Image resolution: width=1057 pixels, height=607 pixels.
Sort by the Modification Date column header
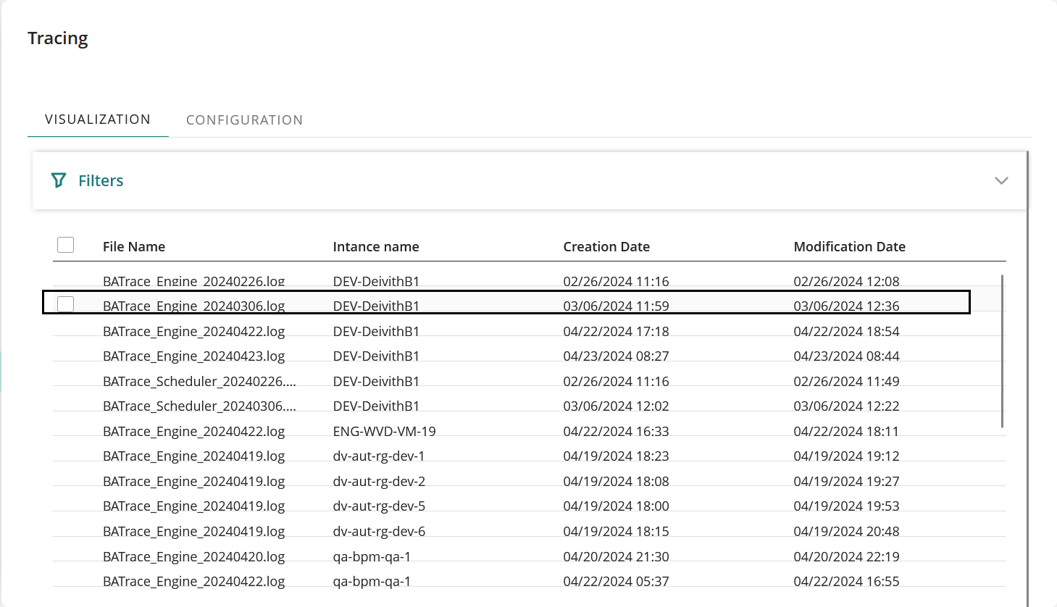click(x=850, y=246)
